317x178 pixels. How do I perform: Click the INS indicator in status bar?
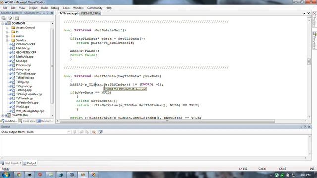[312, 169]
